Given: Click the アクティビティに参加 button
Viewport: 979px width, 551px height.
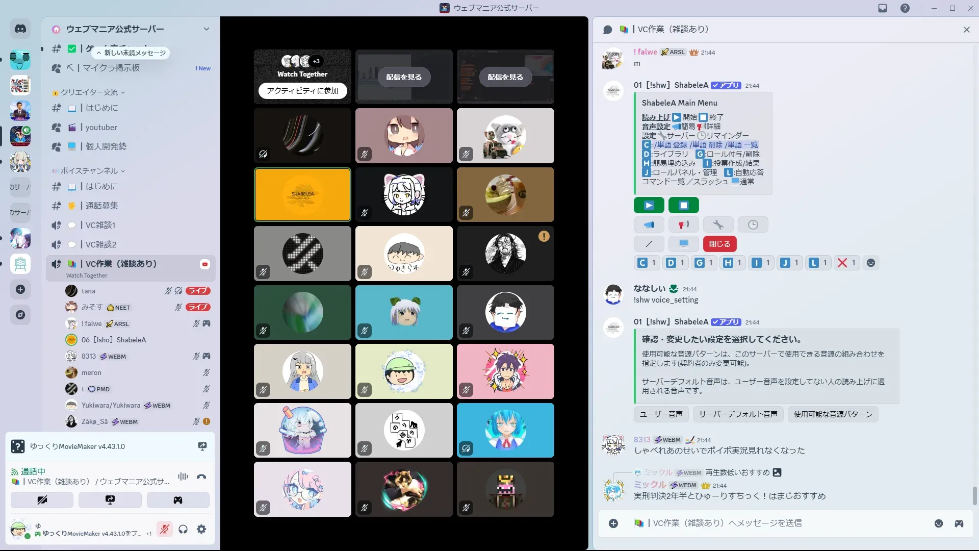Looking at the screenshot, I should click(302, 90).
